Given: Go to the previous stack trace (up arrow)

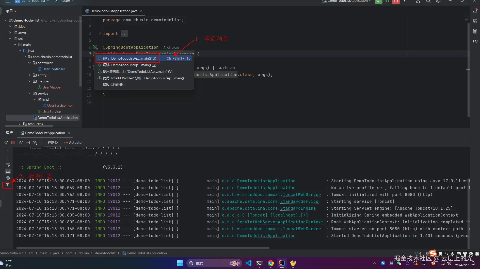Looking at the screenshot, I should click(x=8, y=152).
